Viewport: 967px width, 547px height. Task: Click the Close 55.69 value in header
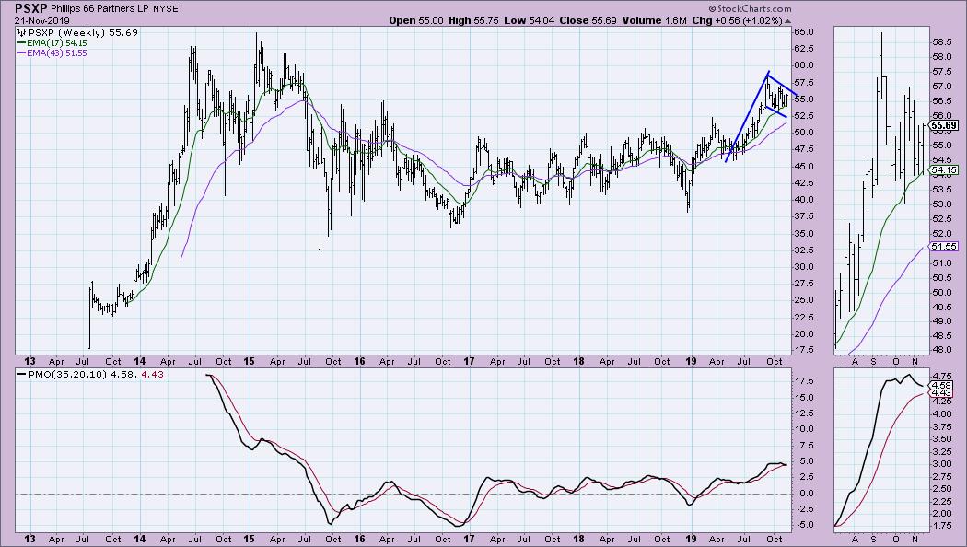[588, 20]
